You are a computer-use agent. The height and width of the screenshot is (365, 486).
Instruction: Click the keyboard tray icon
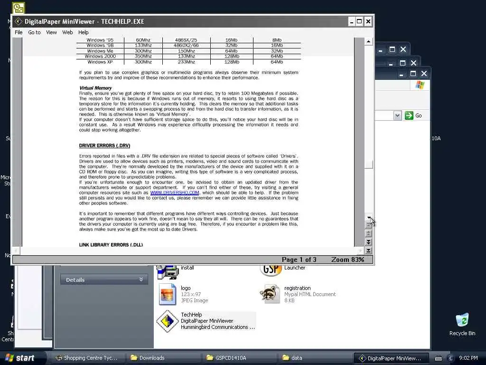(x=438, y=358)
